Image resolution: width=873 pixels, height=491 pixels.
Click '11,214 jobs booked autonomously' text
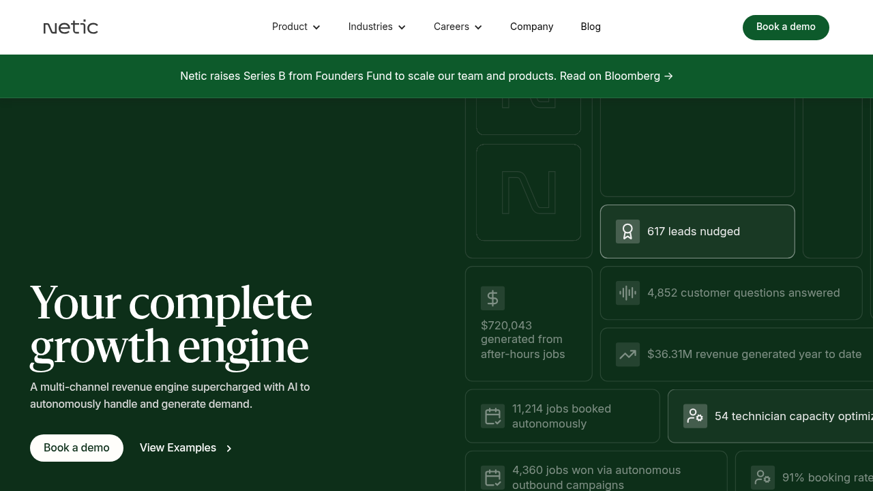(561, 416)
